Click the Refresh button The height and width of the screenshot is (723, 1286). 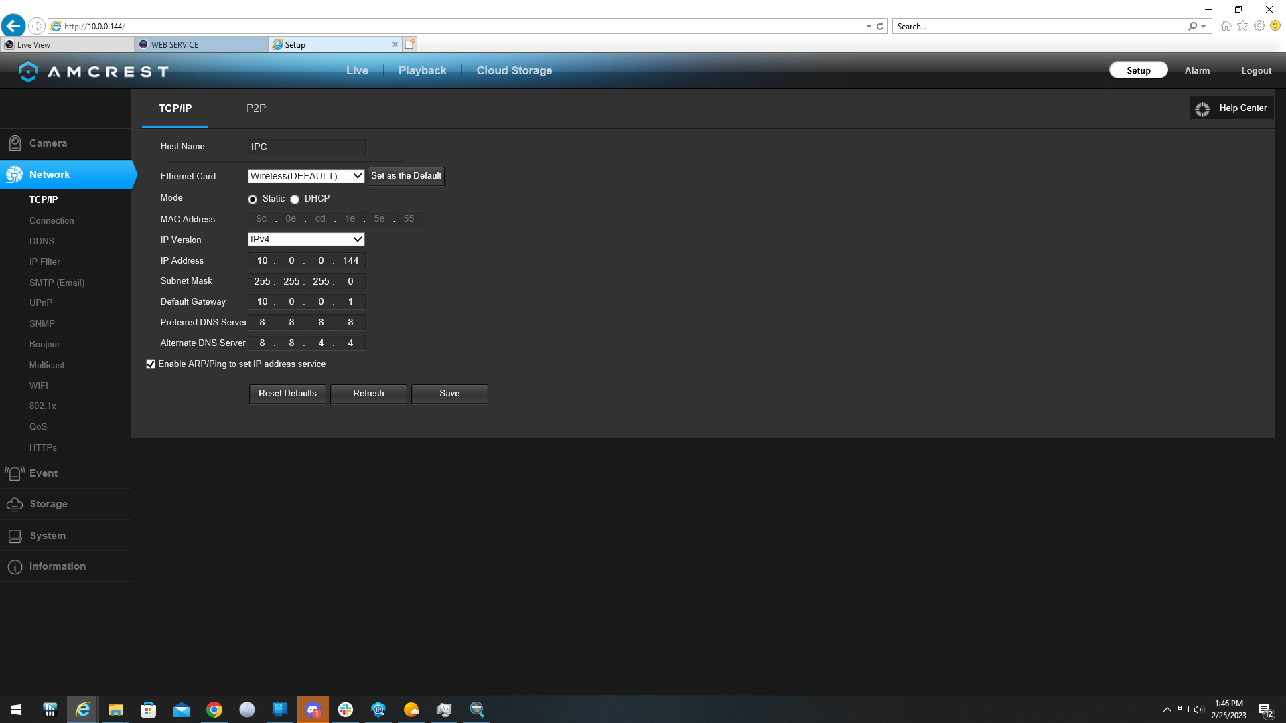pos(368,394)
